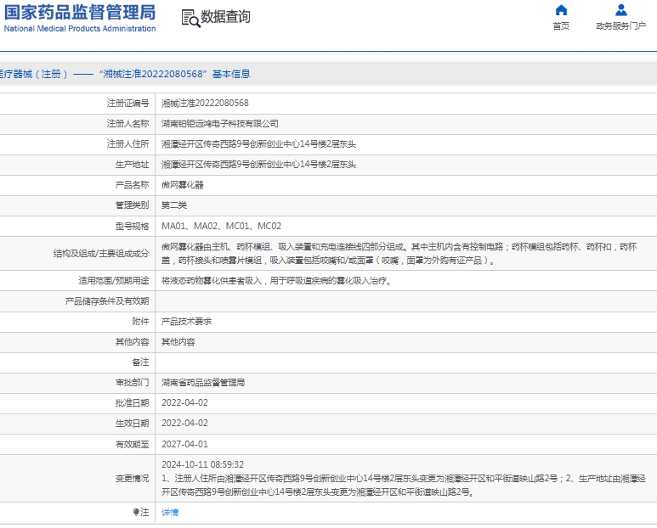Click expiry date 2027-04-01
The image size is (657, 528).
[x=184, y=444]
